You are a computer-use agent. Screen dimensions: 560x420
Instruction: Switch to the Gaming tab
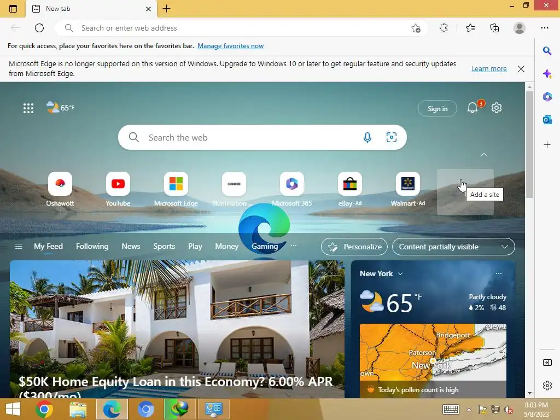pos(265,247)
